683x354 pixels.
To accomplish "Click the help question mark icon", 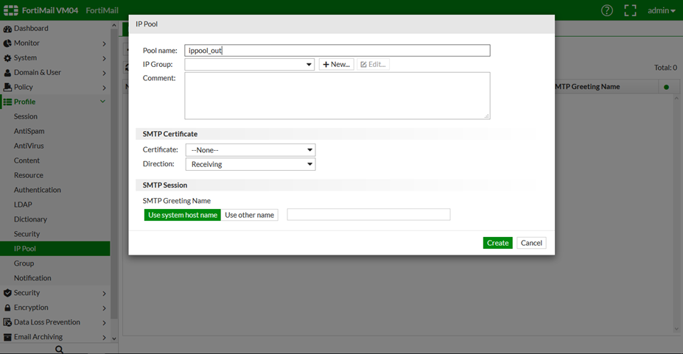I will point(607,10).
